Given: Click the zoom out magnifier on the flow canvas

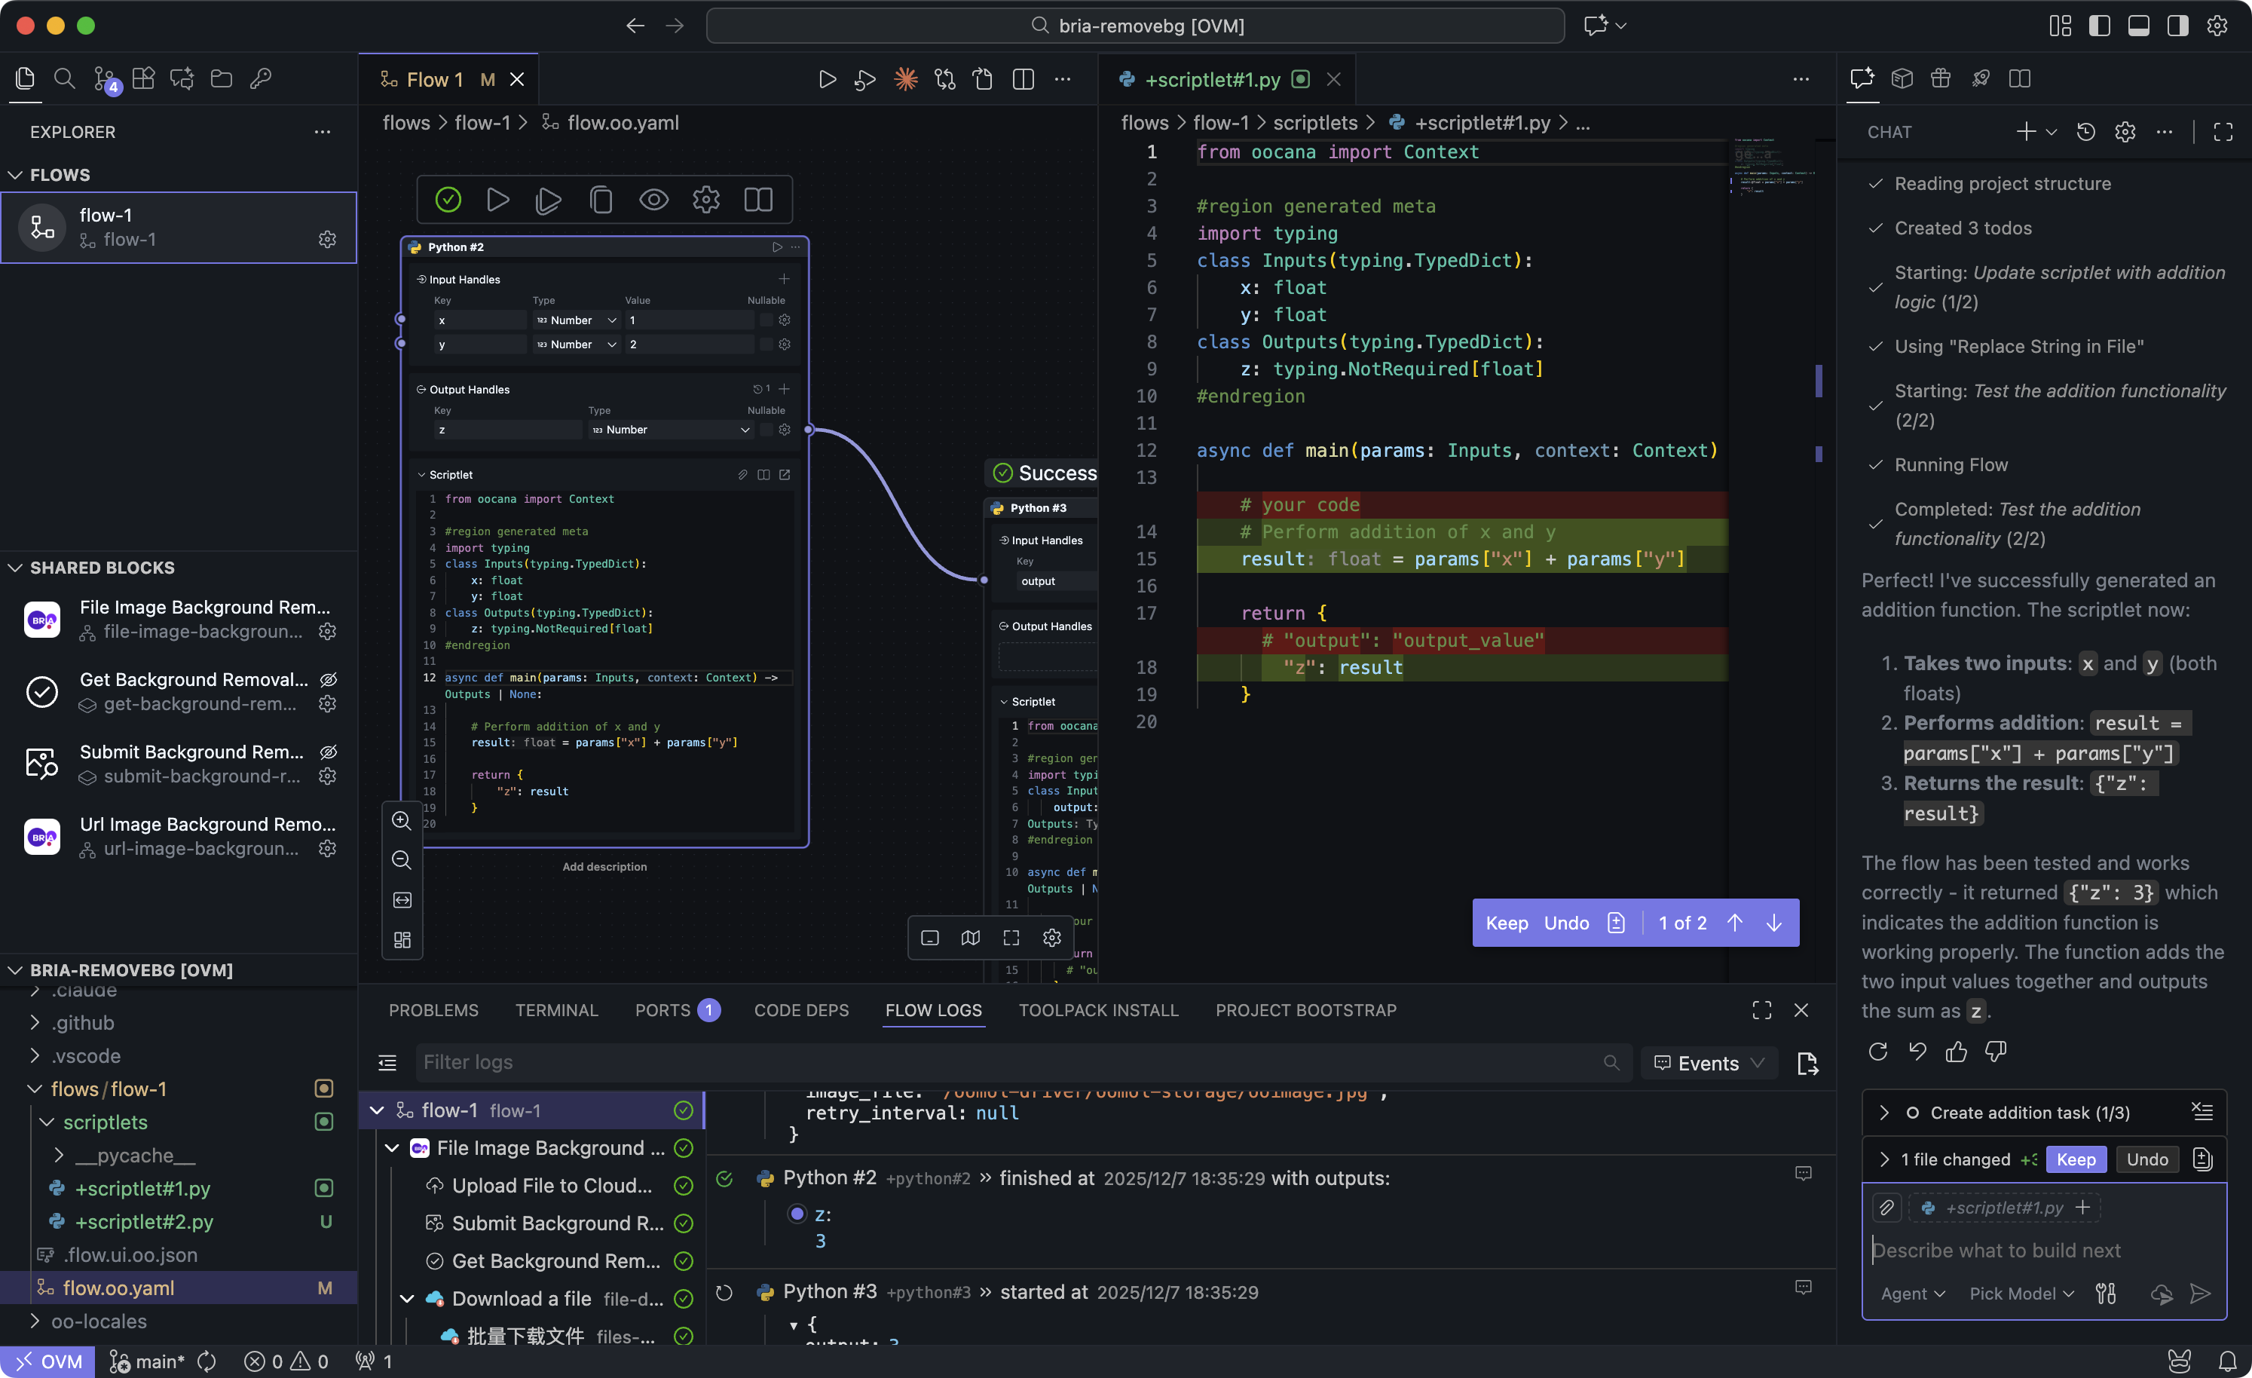Looking at the screenshot, I should [401, 860].
